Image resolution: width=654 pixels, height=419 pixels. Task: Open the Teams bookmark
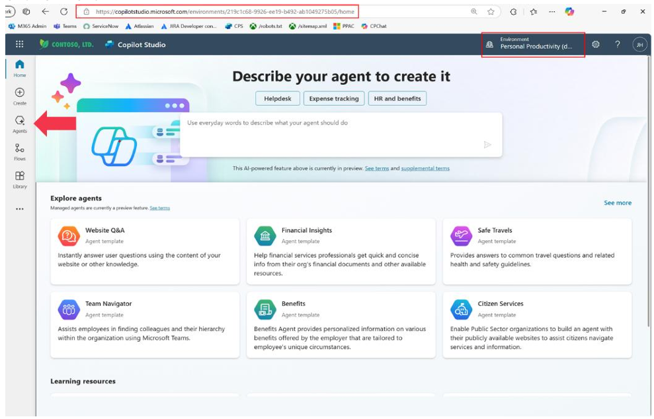[x=65, y=26]
